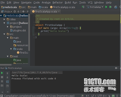Open the Build menu
Screen dimensions: 121x97
[x=68, y=3]
